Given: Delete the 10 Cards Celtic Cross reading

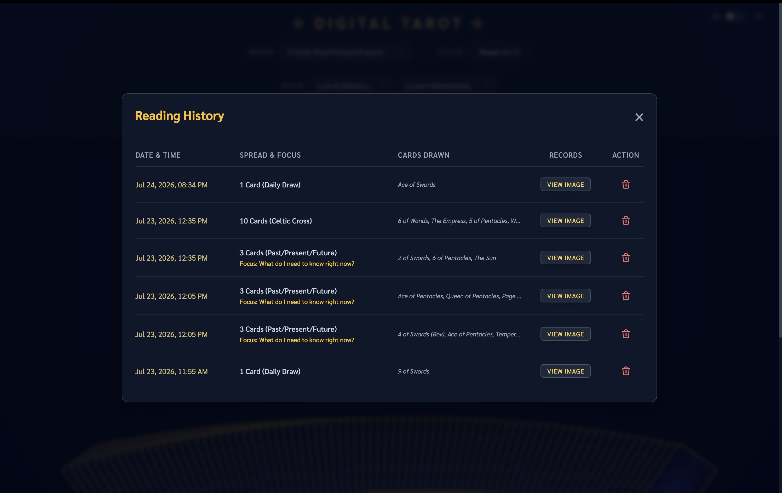Looking at the screenshot, I should (x=626, y=221).
